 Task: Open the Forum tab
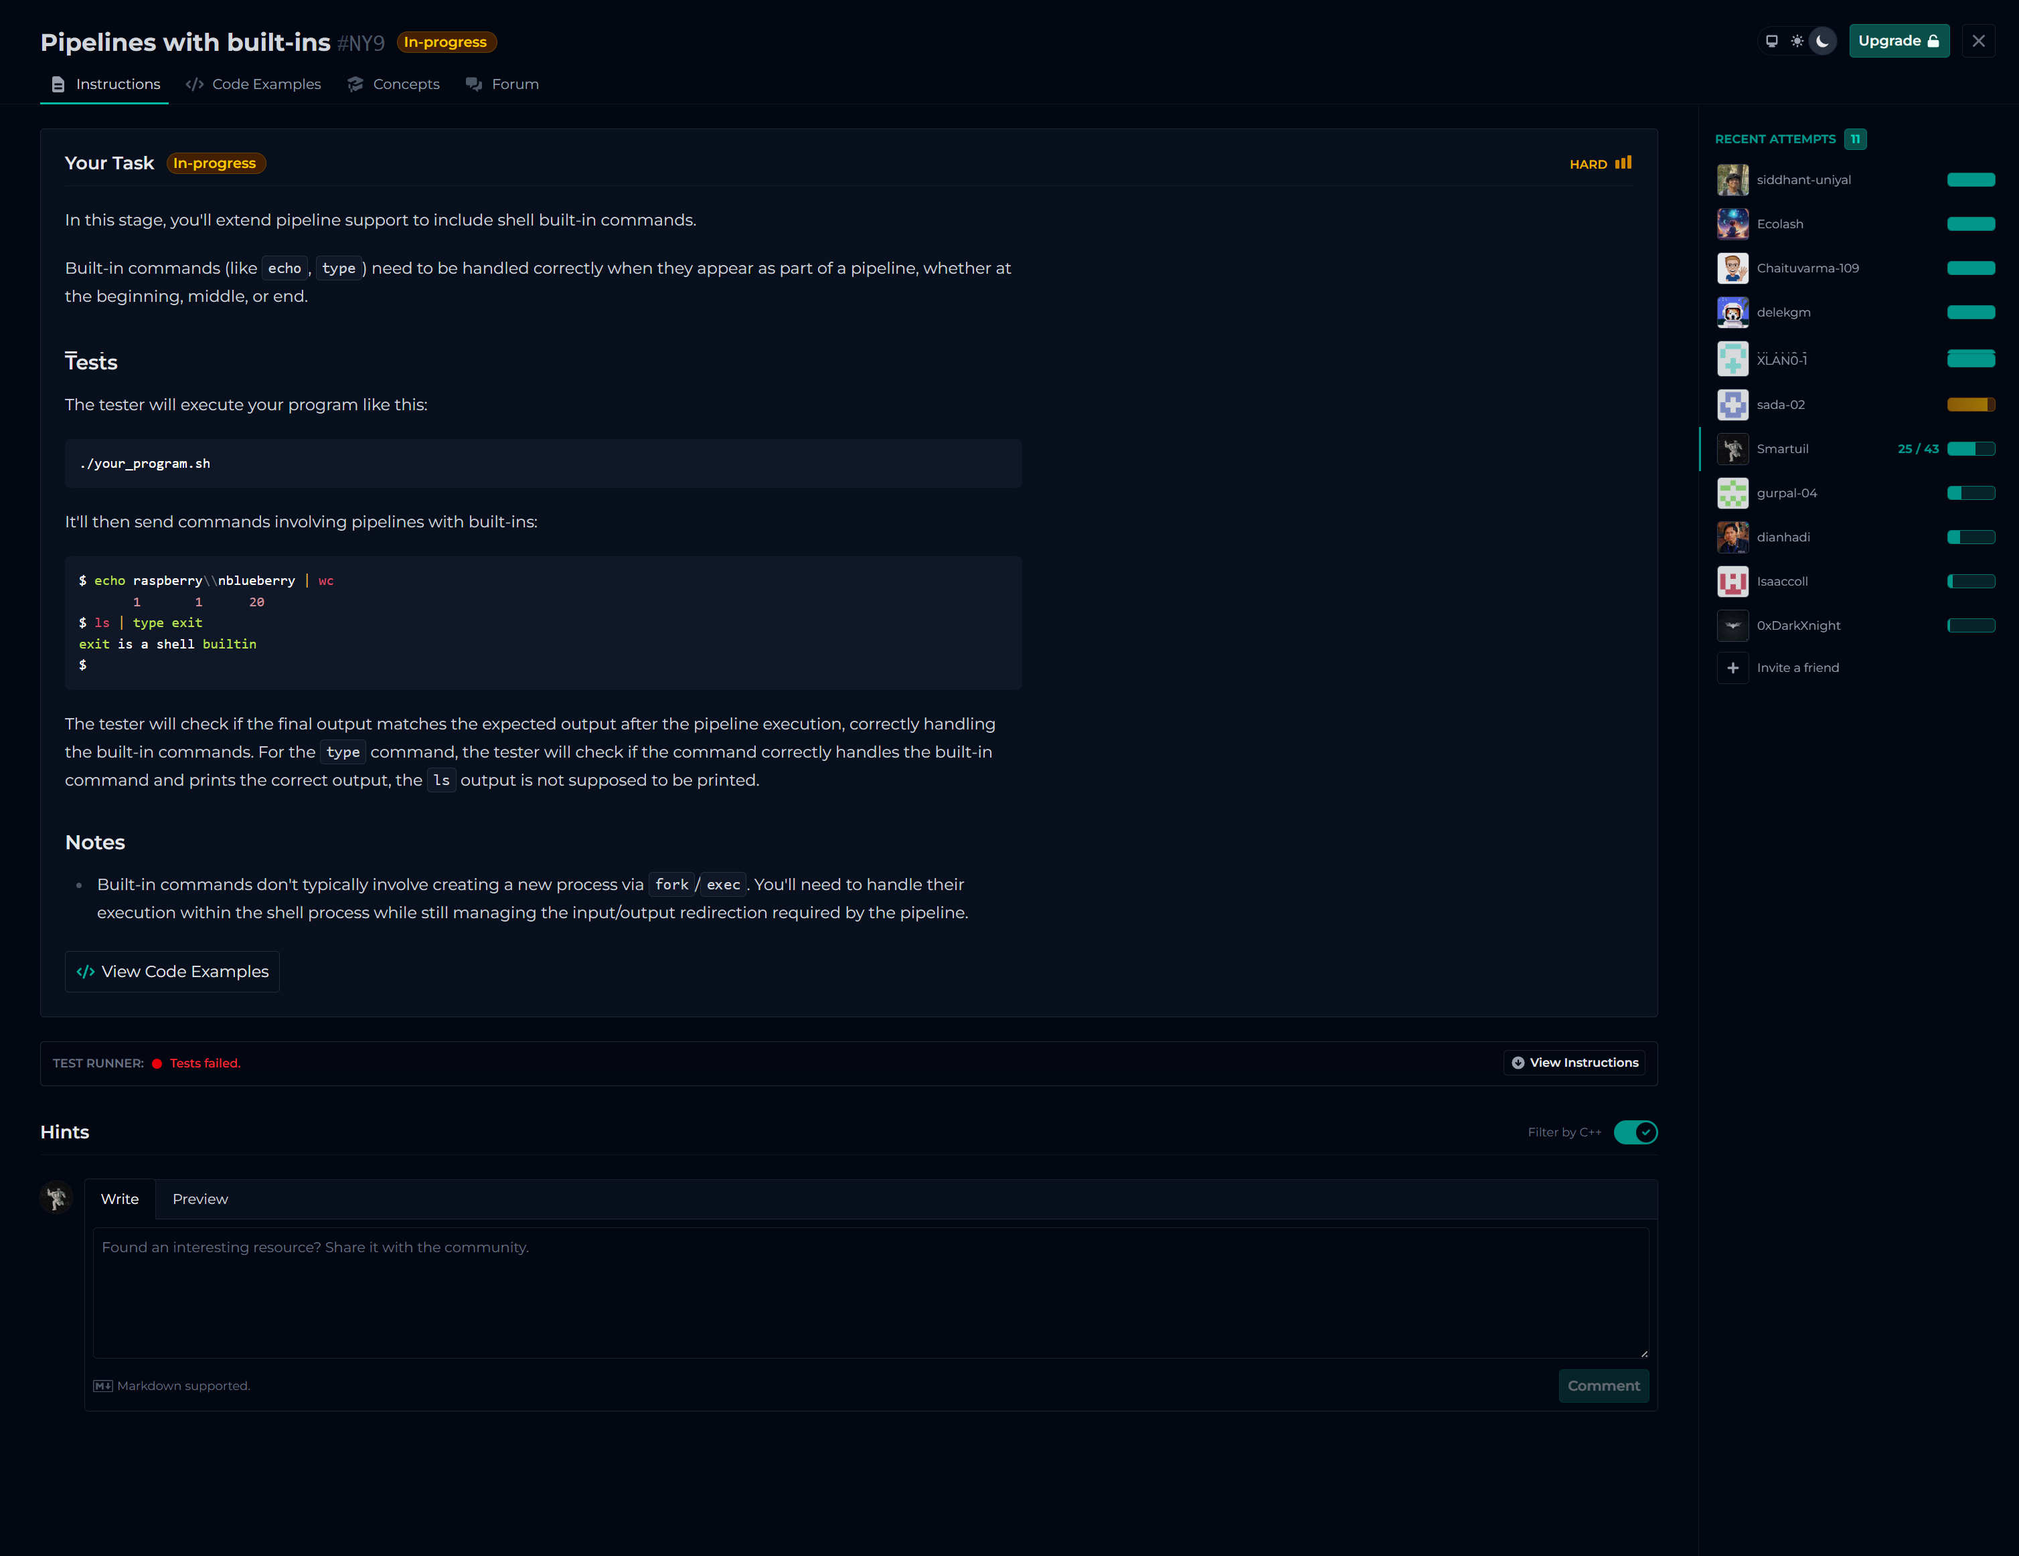pyautogui.click(x=502, y=84)
